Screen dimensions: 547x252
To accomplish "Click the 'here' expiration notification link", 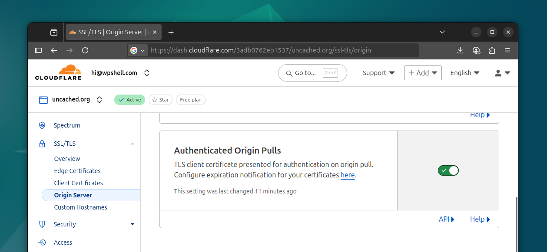I will [348, 175].
